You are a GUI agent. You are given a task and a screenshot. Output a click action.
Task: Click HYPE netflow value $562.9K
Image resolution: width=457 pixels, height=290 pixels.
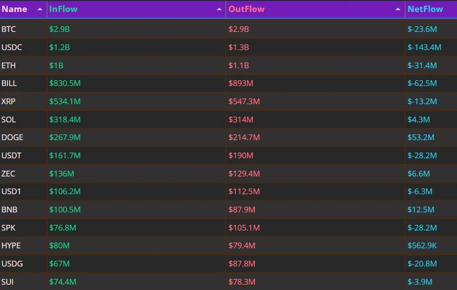tap(422, 246)
